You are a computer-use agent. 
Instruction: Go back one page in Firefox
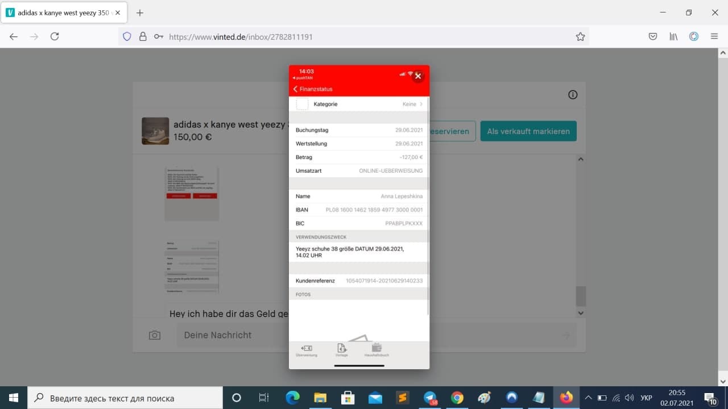pos(14,36)
